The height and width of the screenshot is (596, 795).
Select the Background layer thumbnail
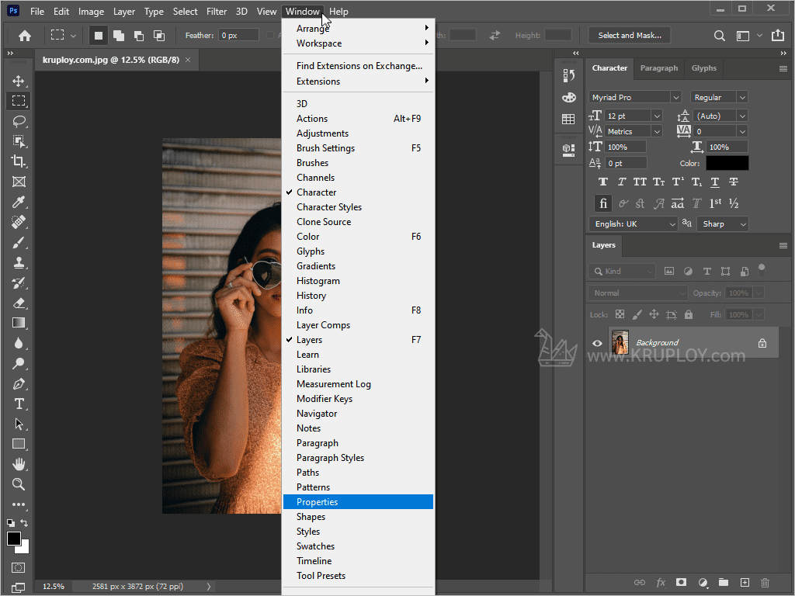pos(620,342)
